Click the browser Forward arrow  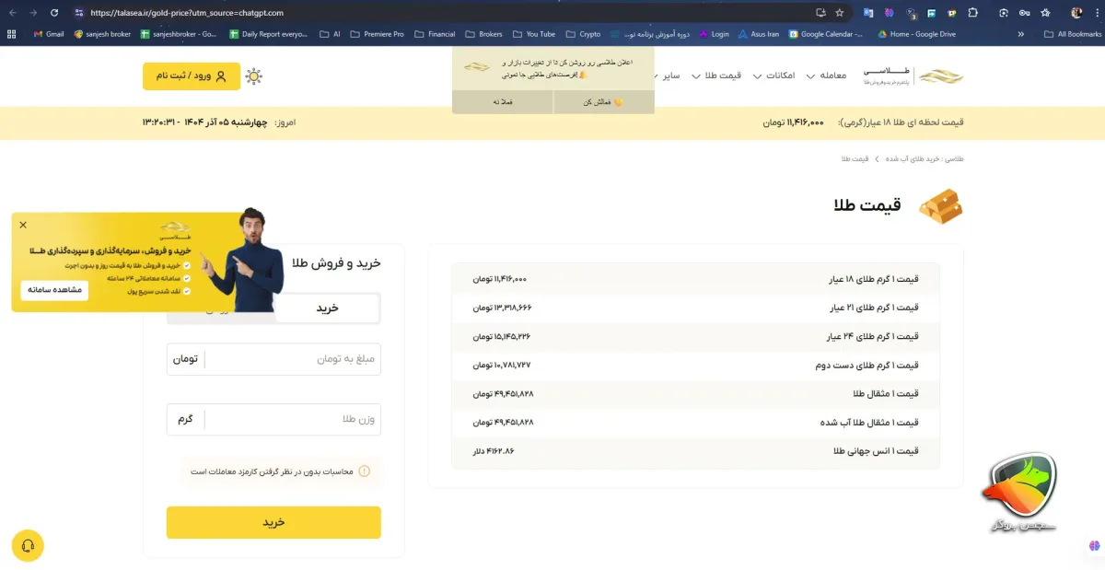[34, 13]
